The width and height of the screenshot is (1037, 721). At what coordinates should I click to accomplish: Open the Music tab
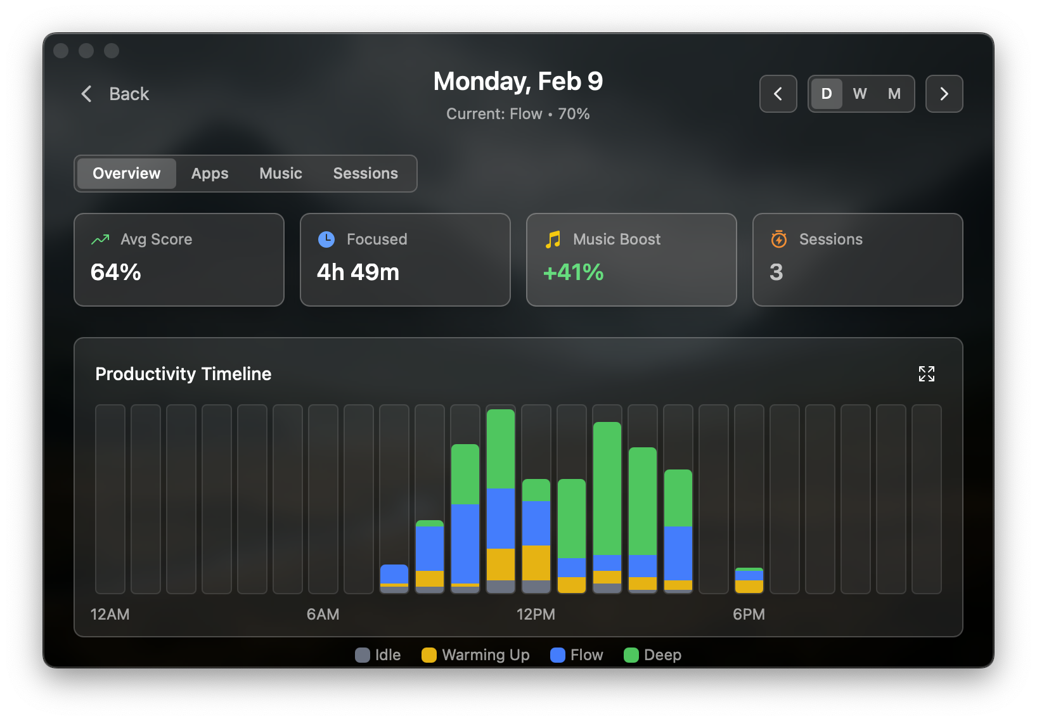coord(281,174)
